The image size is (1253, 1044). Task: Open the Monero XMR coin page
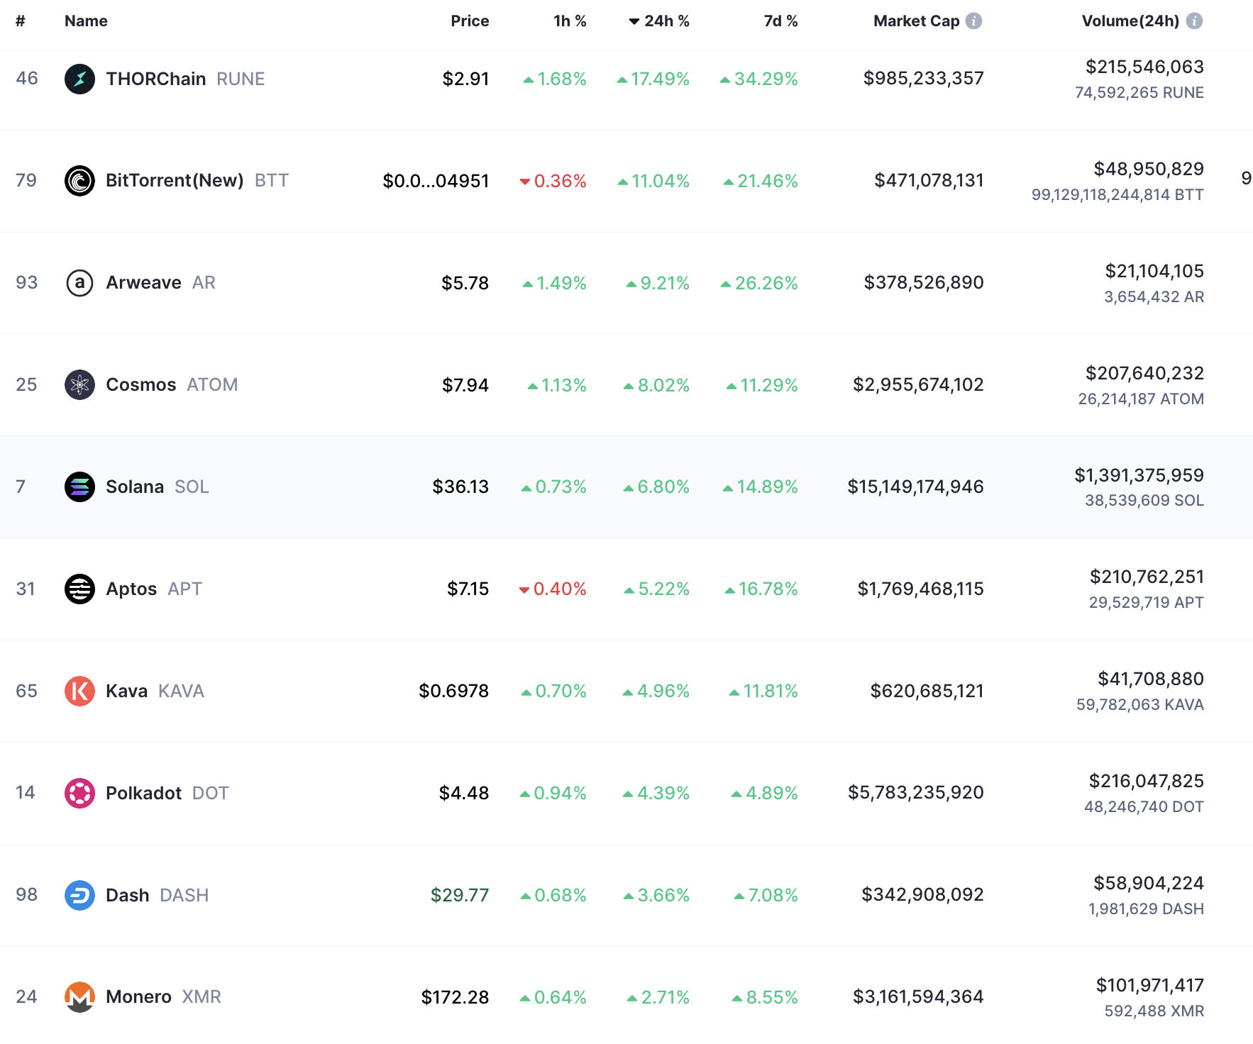(163, 997)
